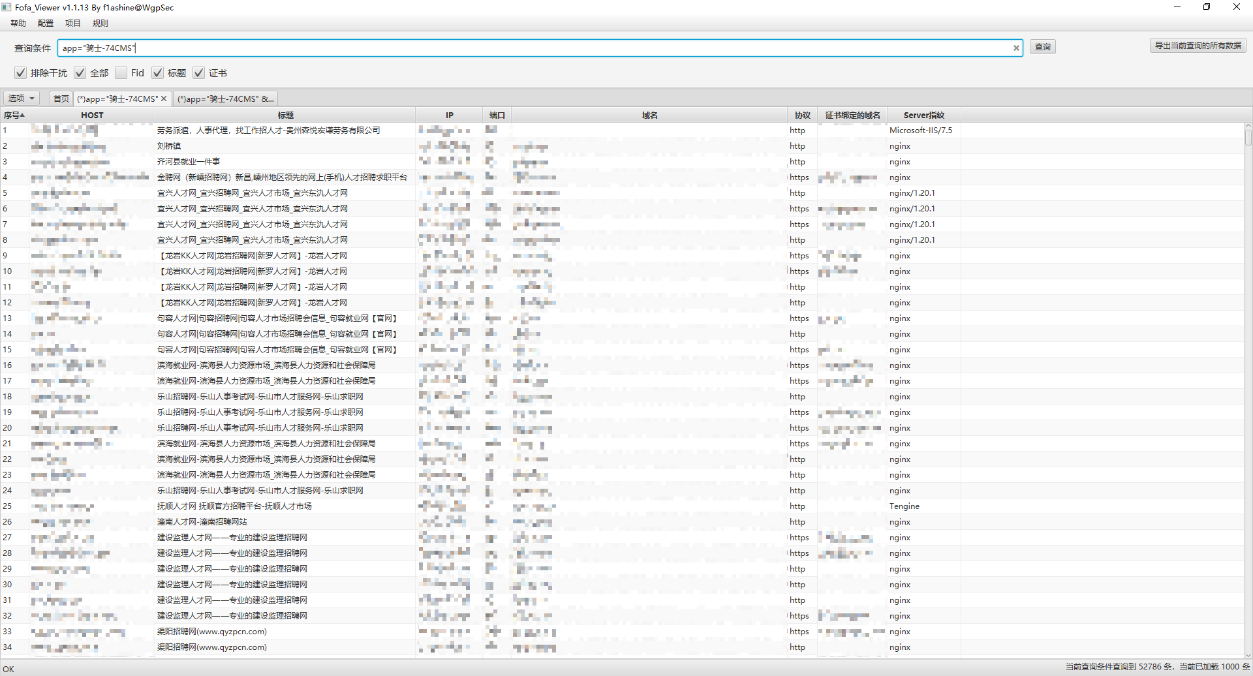Image resolution: width=1253 pixels, height=676 pixels.
Task: Toggle the 排除干扰 checkbox
Action: point(21,73)
